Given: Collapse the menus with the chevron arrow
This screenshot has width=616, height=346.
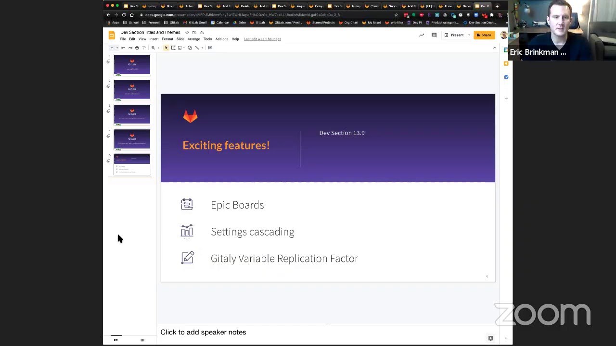Looking at the screenshot, I should (494, 48).
